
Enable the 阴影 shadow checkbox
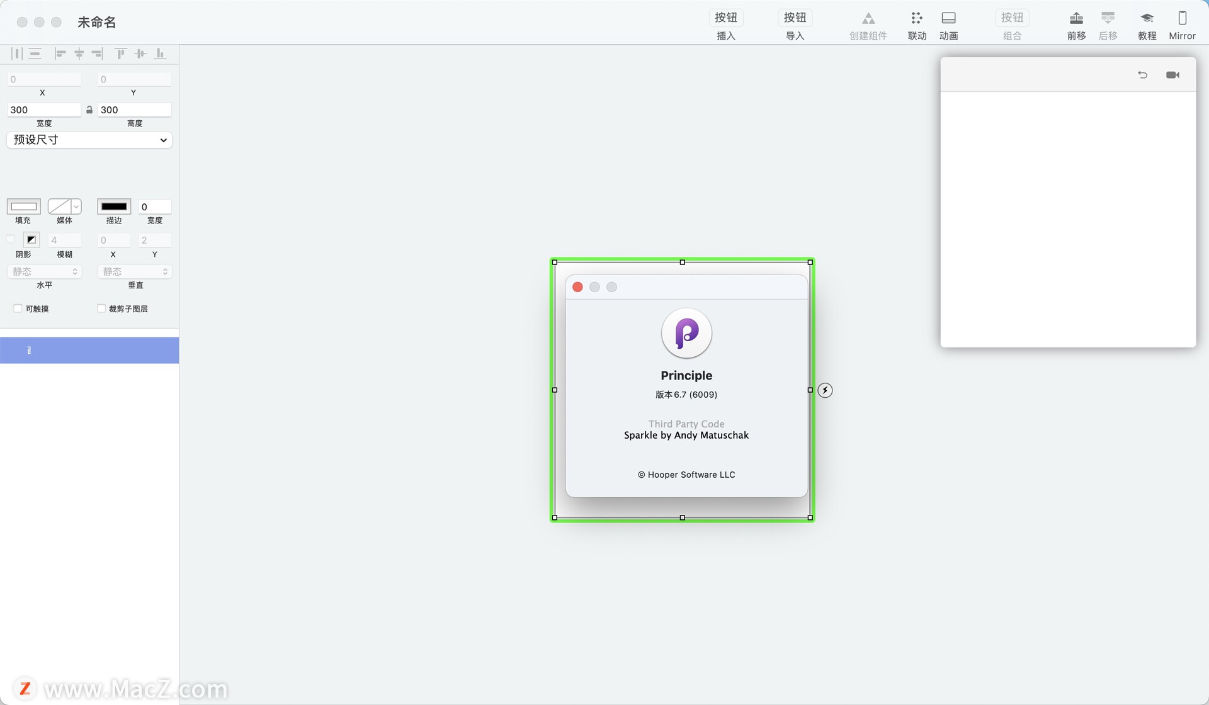(x=11, y=239)
